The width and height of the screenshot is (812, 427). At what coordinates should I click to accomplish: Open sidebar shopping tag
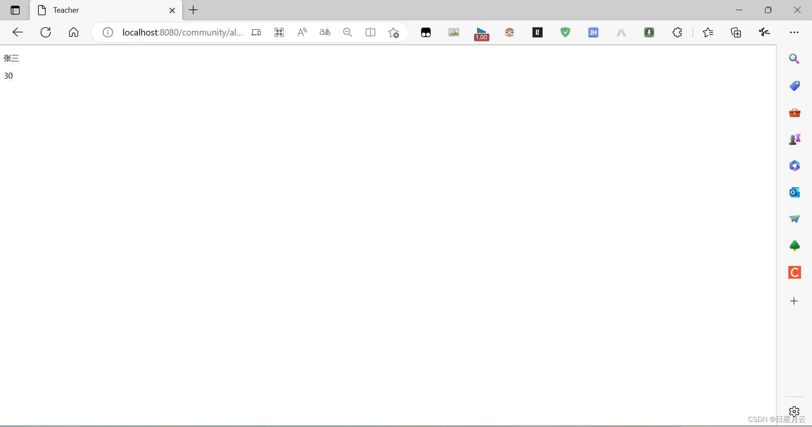tap(794, 86)
